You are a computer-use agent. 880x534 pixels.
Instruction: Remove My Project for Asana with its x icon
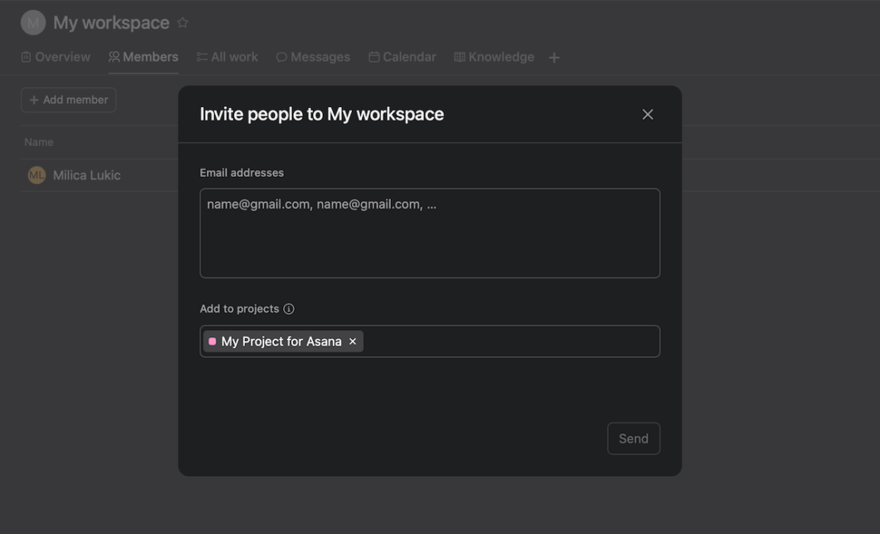[351, 340]
